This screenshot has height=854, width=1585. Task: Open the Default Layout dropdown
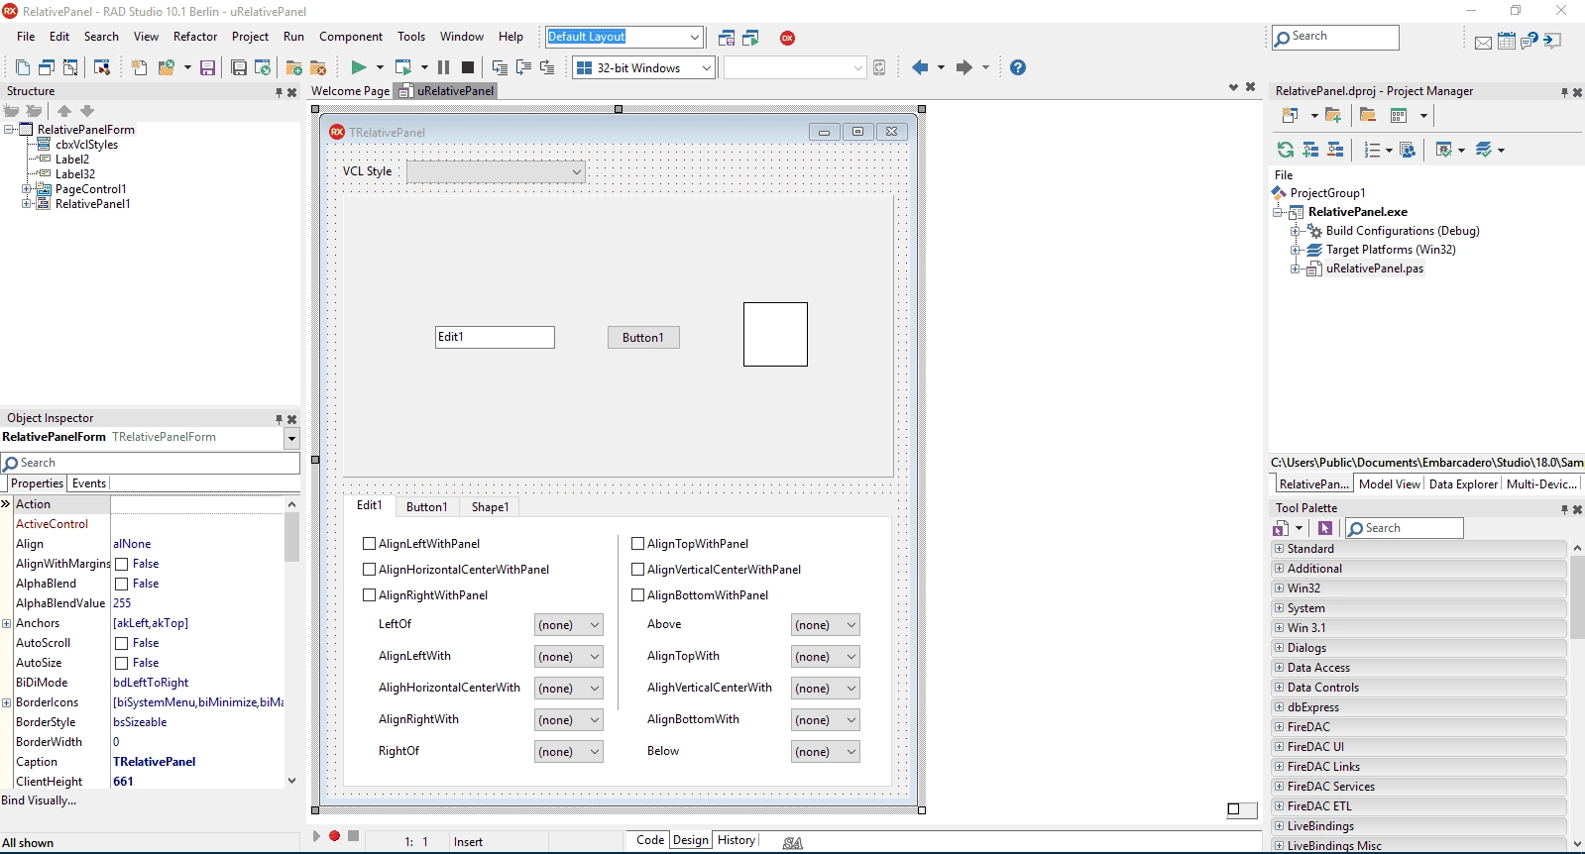click(624, 37)
